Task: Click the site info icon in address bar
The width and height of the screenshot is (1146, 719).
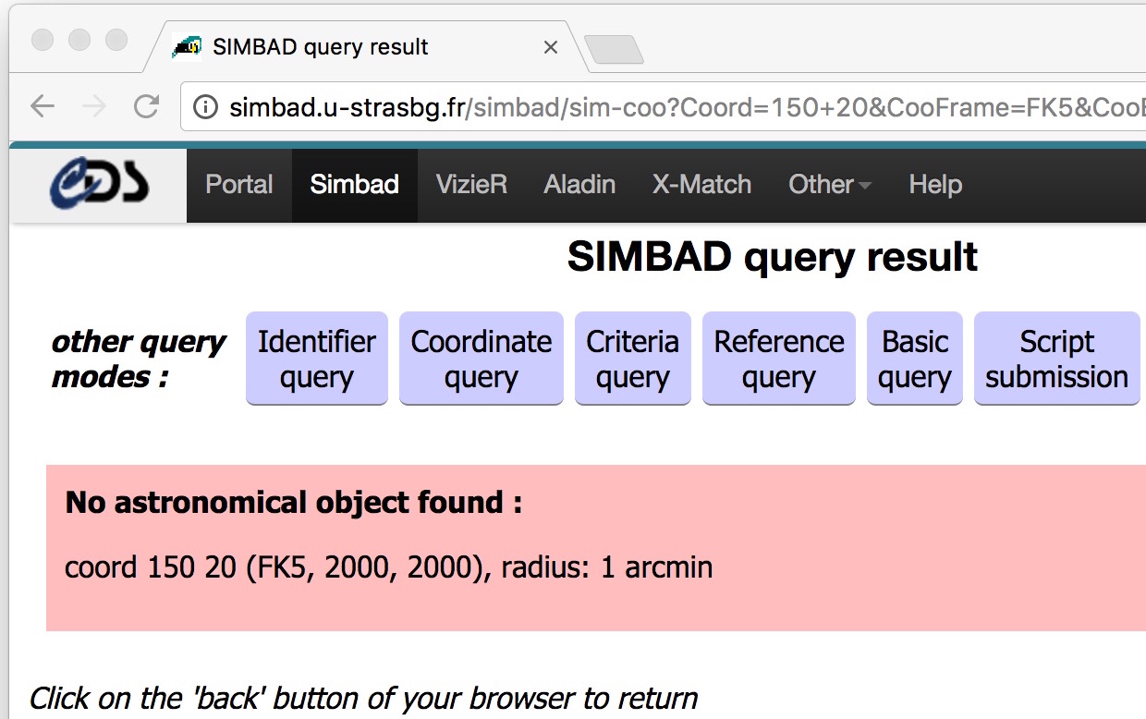Action: point(206,107)
